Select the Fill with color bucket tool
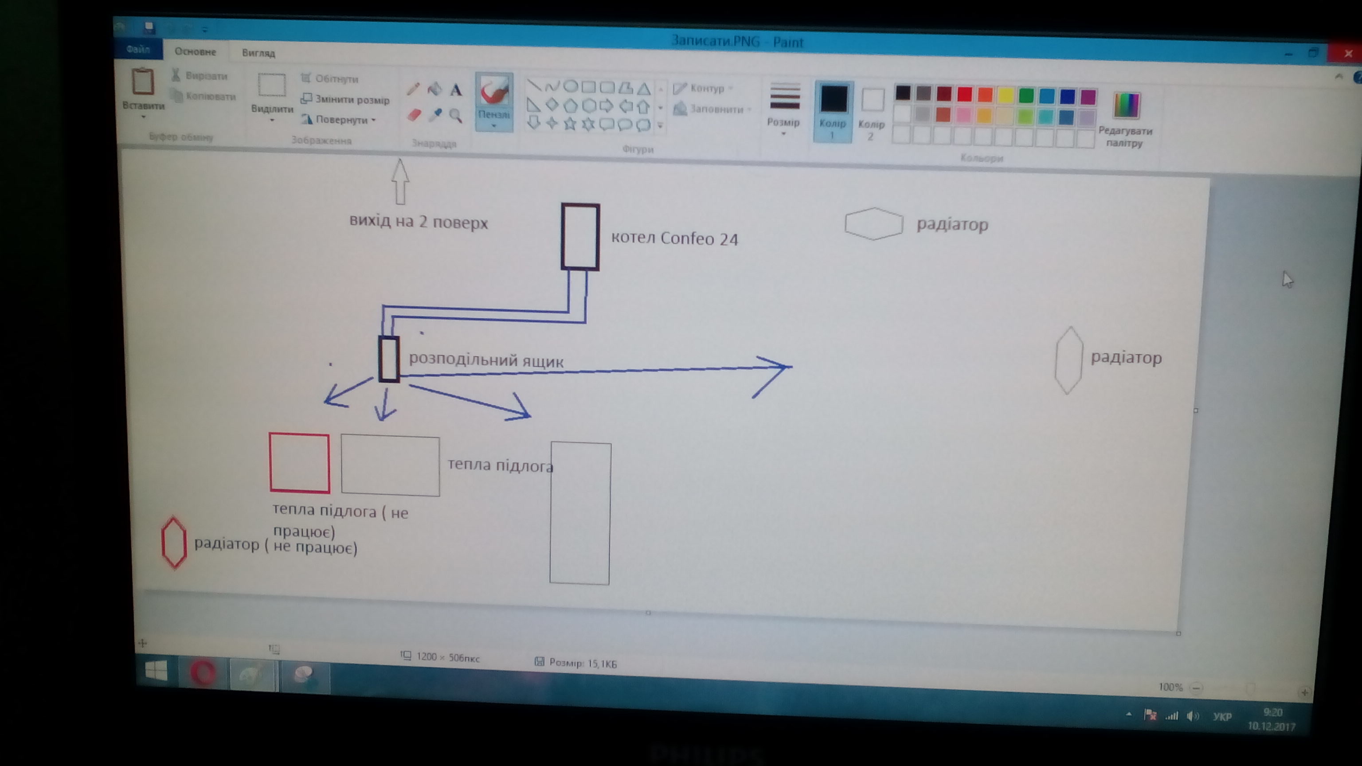Screen dimensions: 1362x766 (x=434, y=89)
